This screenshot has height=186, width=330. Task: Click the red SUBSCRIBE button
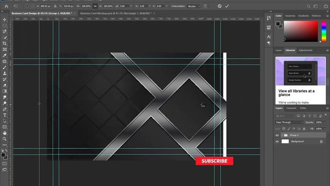pyautogui.click(x=214, y=161)
